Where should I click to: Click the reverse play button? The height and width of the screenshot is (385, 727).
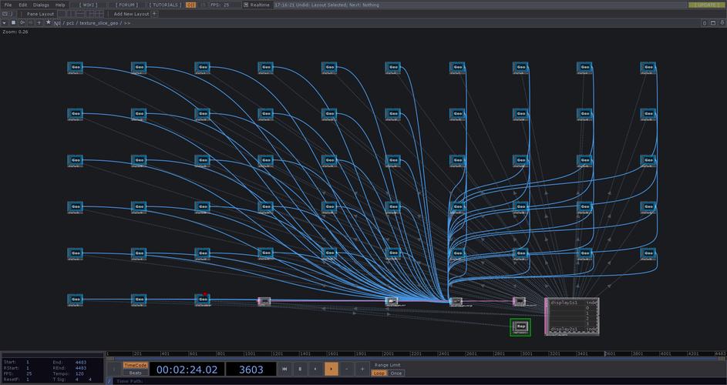click(x=315, y=369)
